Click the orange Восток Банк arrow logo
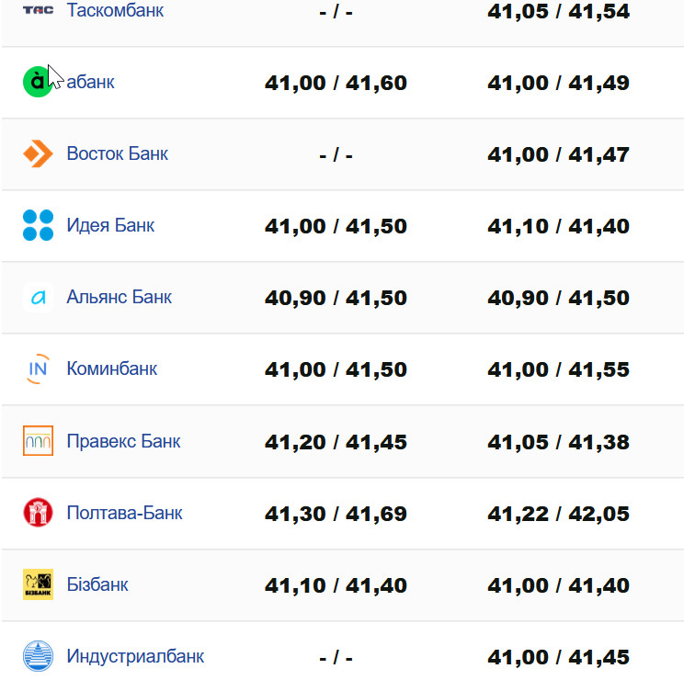The image size is (684, 680). (38, 153)
